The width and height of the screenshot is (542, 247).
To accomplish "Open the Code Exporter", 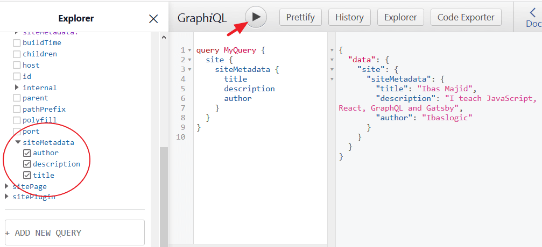I will [x=466, y=17].
